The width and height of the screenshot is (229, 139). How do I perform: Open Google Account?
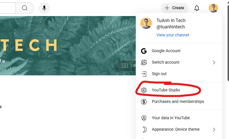click(x=179, y=51)
